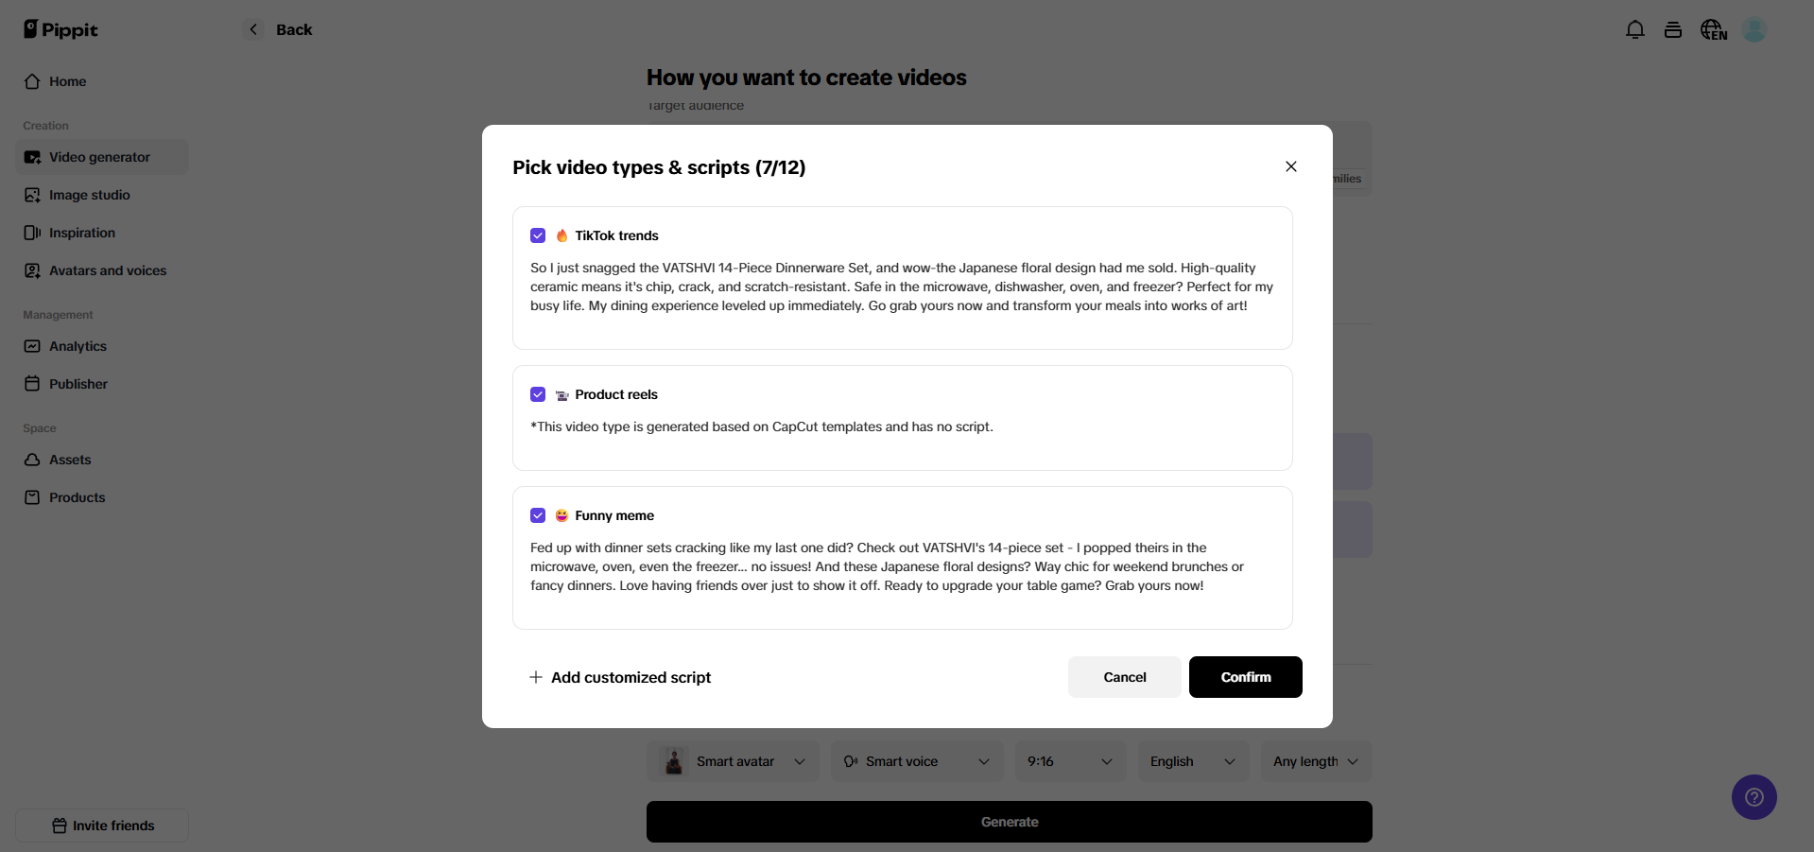Viewport: 1814px width, 852px height.
Task: Click the notification bell icon
Action: click(x=1634, y=30)
